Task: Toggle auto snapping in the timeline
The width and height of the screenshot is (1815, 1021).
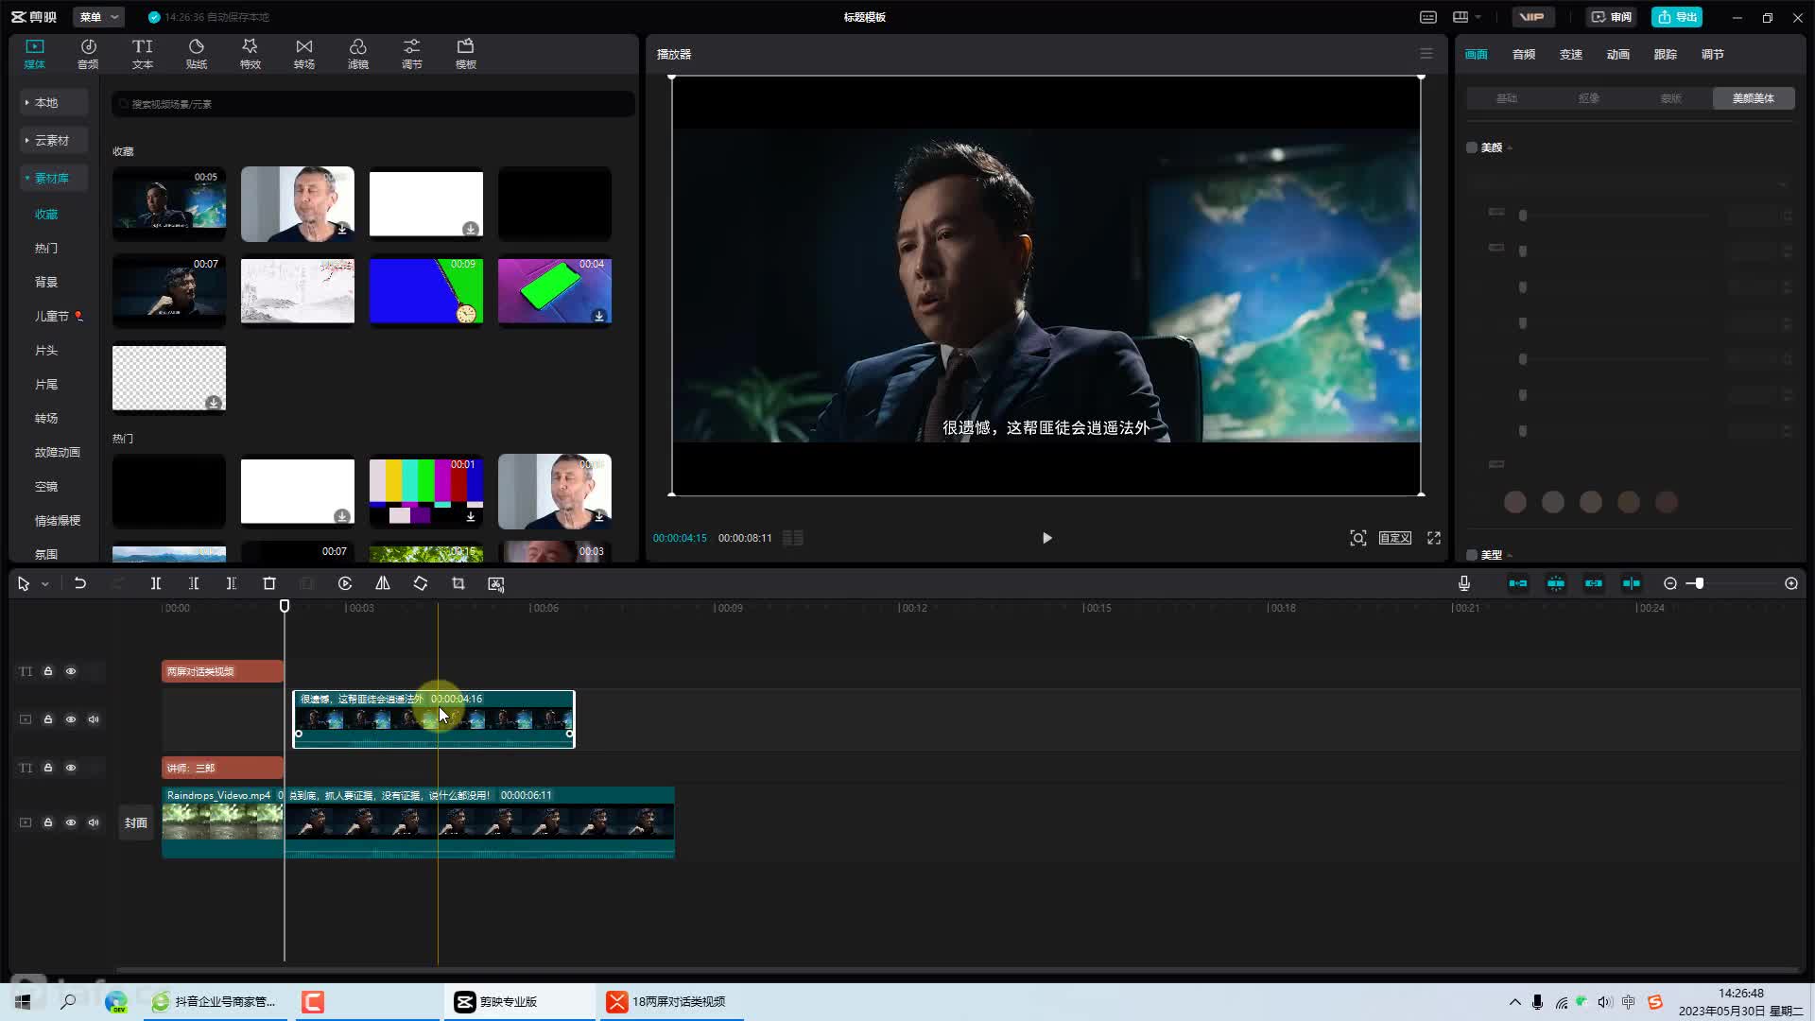Action: 1556,584
